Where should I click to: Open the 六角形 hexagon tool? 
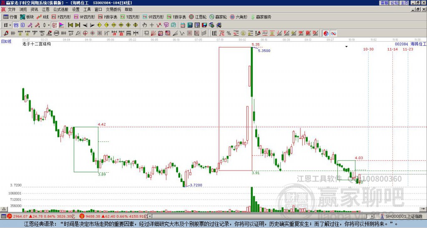click(x=239, y=17)
